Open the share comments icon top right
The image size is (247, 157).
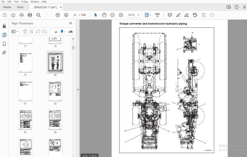(228, 7)
